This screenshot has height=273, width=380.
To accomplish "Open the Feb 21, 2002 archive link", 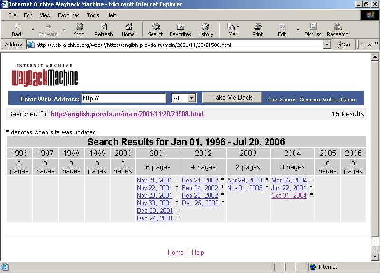I will click(200, 180).
